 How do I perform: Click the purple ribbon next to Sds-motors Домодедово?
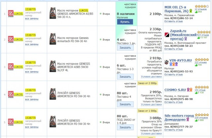[188, 119]
